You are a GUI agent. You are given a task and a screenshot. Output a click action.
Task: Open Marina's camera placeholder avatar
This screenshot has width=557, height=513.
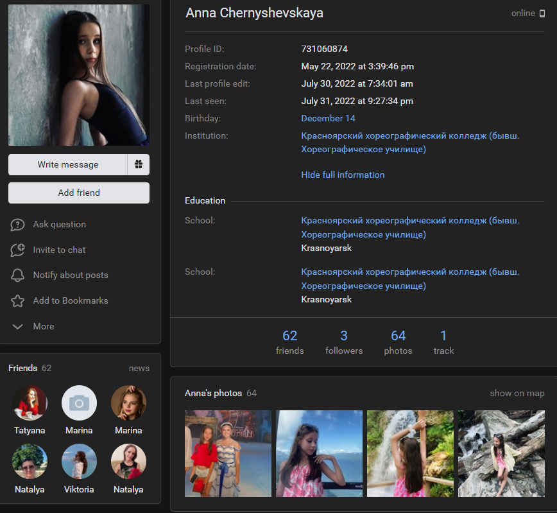coord(79,403)
